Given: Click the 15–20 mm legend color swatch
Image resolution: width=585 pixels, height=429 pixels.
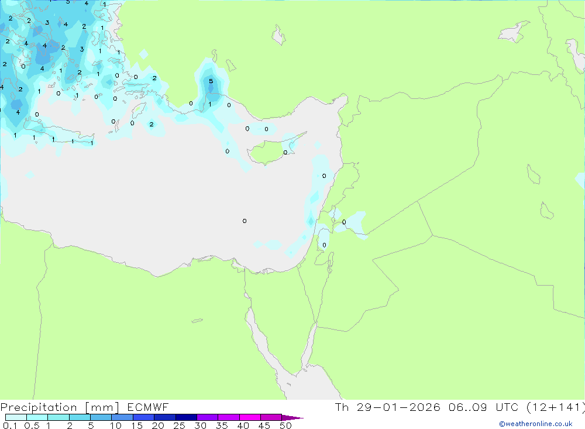Looking at the screenshot, I should (x=144, y=417).
